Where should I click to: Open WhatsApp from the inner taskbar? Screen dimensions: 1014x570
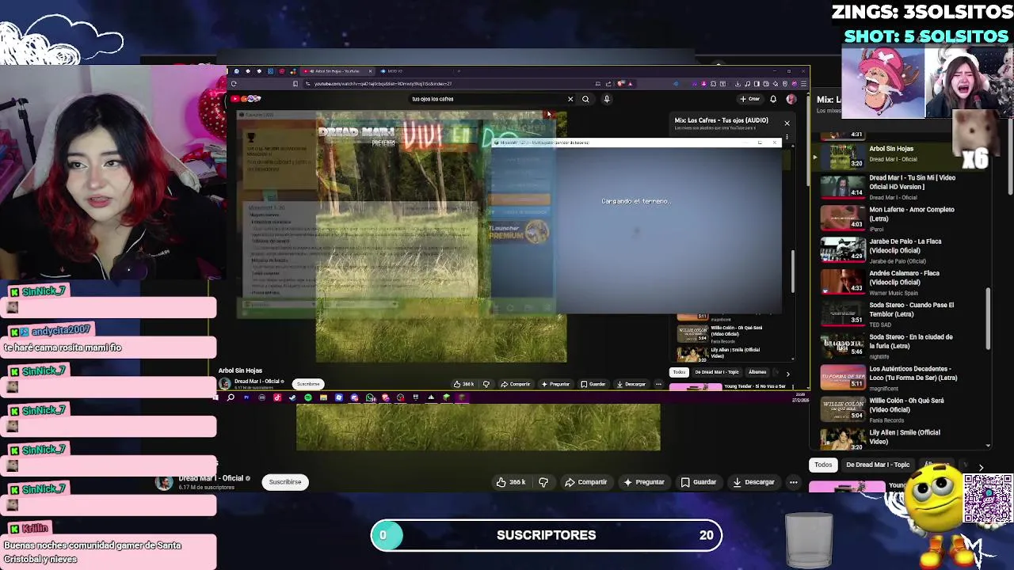tap(370, 397)
